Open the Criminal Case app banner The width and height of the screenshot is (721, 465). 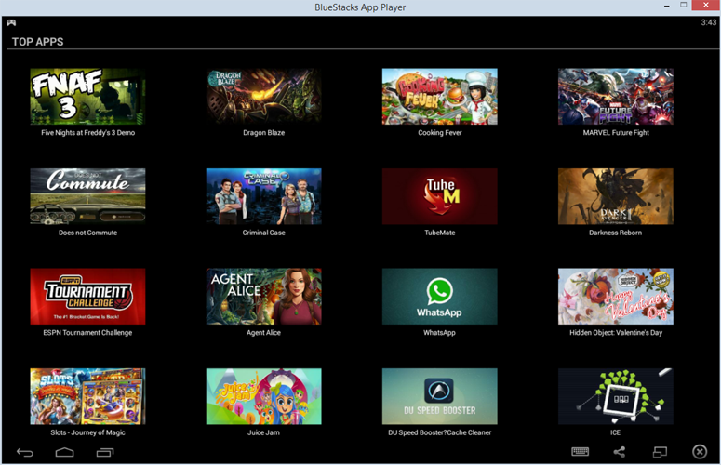pos(263,196)
